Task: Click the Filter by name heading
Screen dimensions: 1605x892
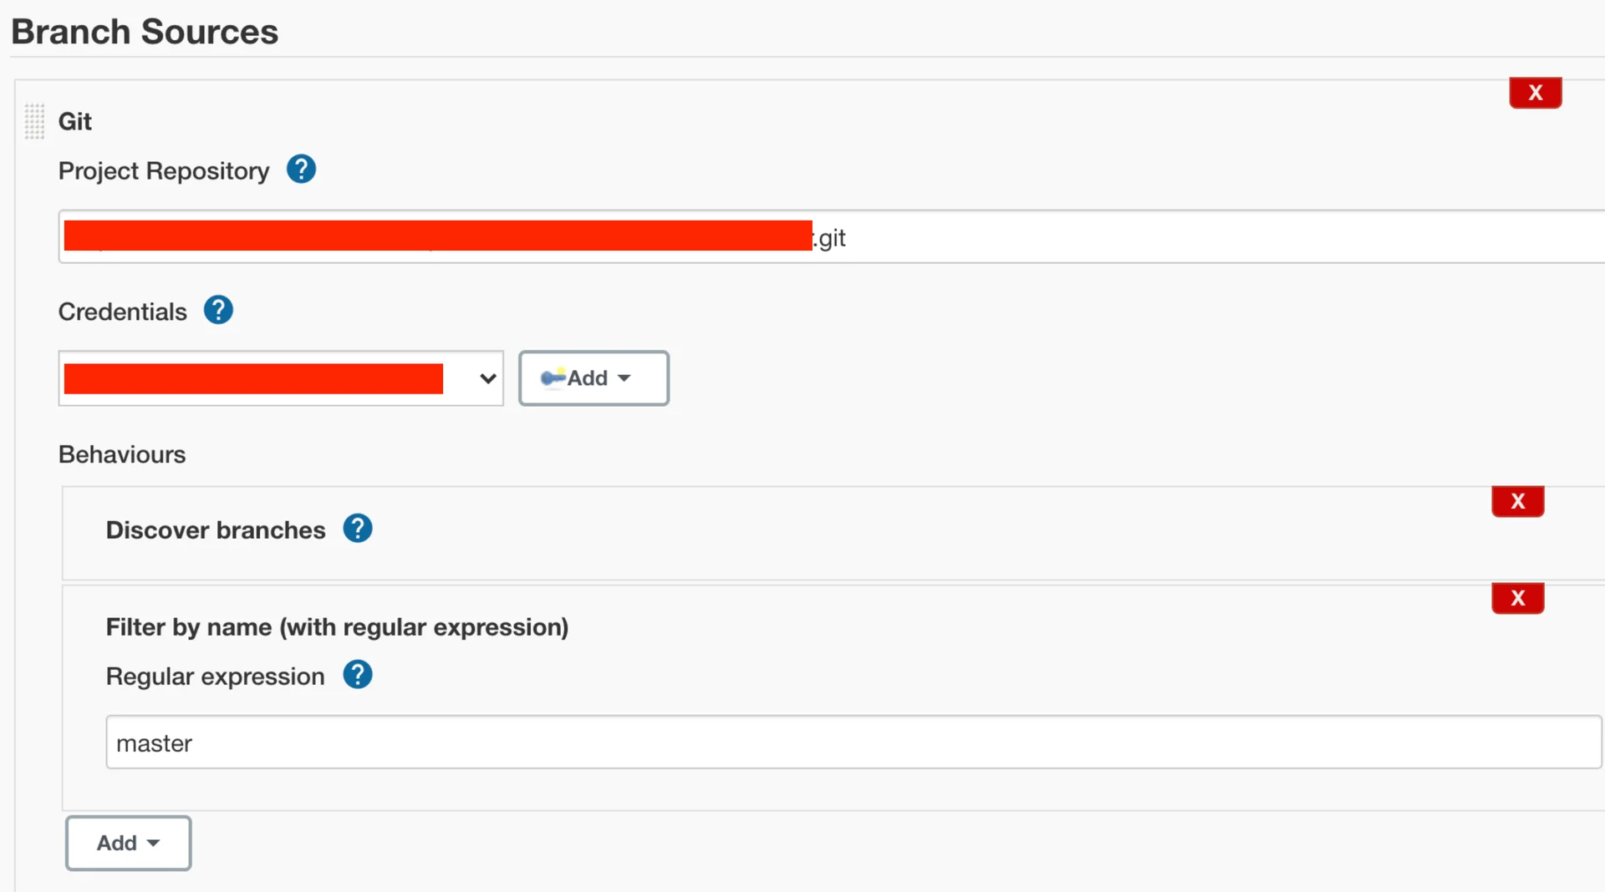Action: 337,627
